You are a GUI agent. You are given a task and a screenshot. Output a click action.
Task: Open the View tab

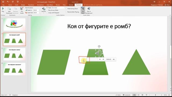click(64, 5)
